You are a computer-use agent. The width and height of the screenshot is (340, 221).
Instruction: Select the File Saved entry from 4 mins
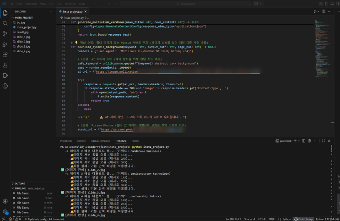pos(32,203)
